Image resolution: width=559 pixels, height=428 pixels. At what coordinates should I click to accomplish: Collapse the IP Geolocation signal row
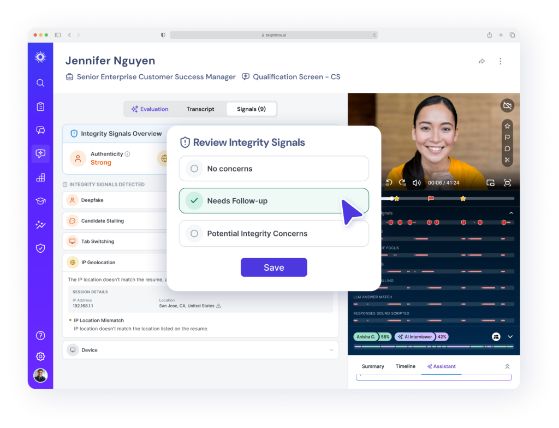[x=115, y=262]
